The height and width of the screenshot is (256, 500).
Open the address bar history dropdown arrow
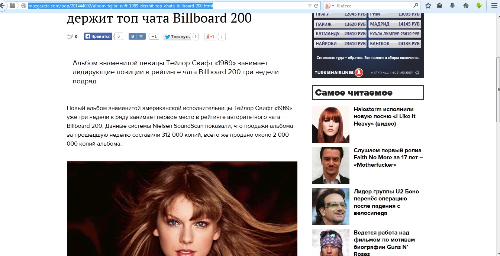click(310, 6)
